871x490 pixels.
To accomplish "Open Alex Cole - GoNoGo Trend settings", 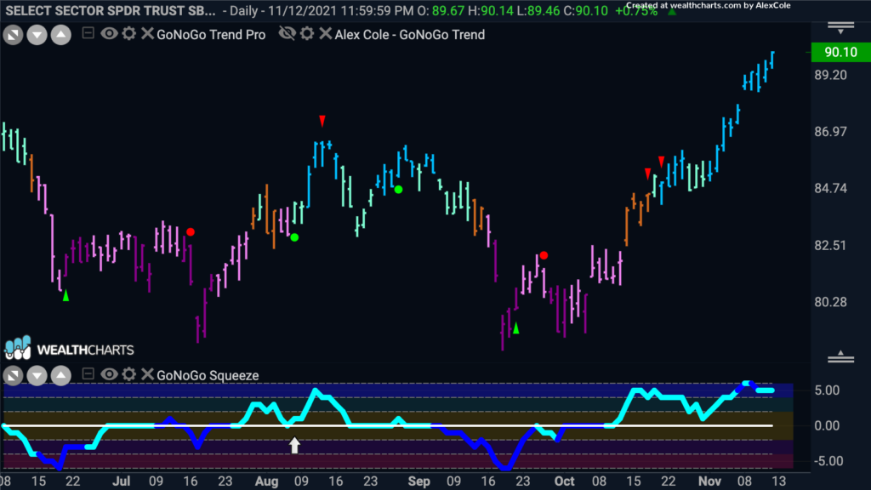I will [307, 34].
